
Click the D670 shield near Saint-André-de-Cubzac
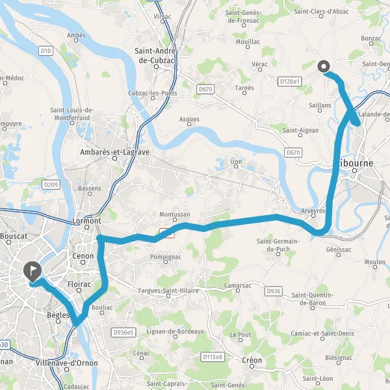click(x=205, y=89)
